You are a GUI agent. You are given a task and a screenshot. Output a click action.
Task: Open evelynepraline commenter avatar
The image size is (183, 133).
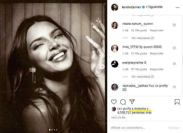point(115,64)
